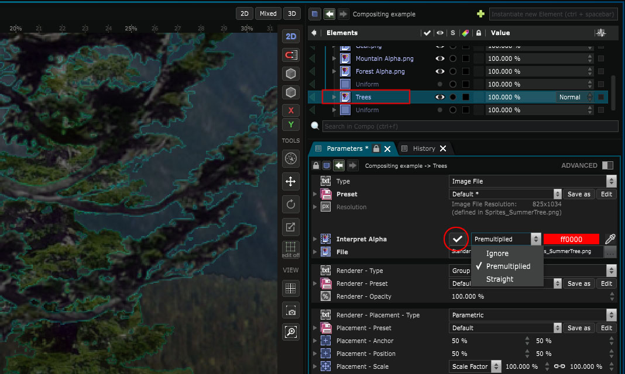Click the 2D button in the top bar
The width and height of the screenshot is (625, 374).
point(245,13)
